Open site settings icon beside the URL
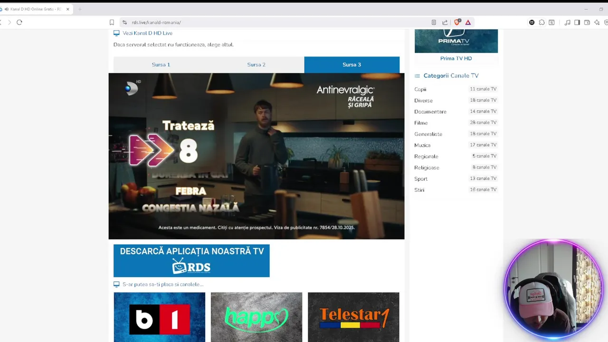The height and width of the screenshot is (342, 608). (x=124, y=22)
